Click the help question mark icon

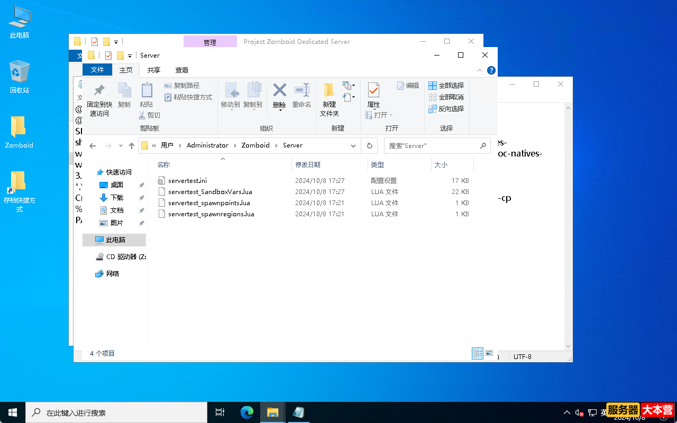(x=491, y=70)
